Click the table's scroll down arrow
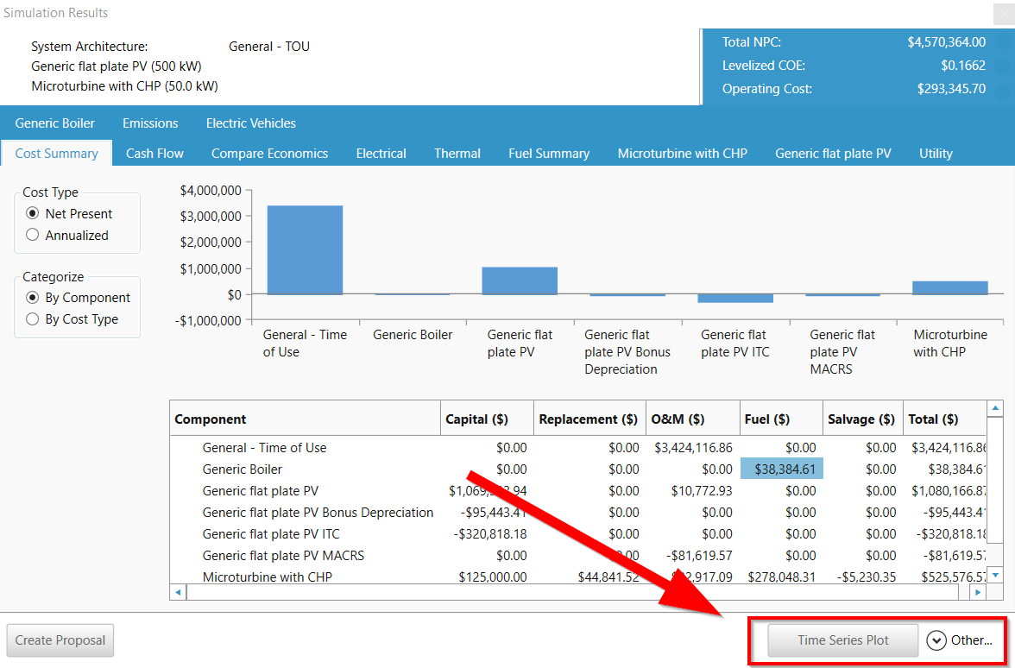This screenshot has width=1015, height=668. point(995,574)
